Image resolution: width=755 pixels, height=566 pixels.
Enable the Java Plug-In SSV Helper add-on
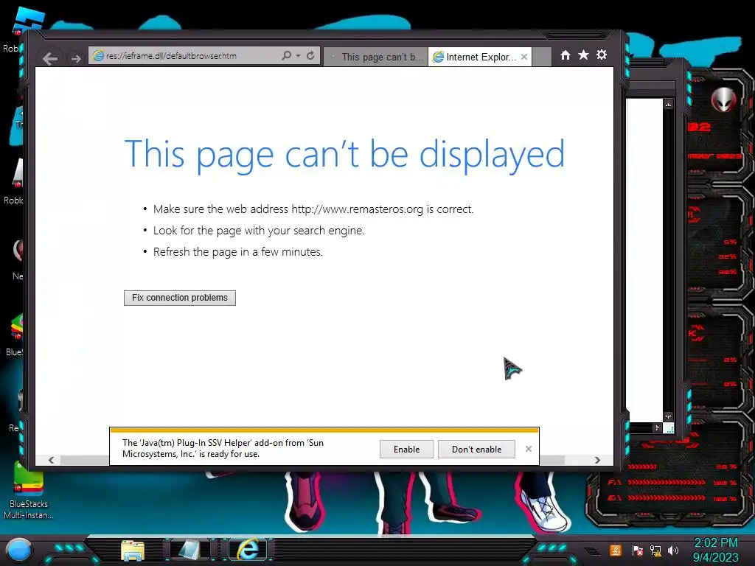406,449
